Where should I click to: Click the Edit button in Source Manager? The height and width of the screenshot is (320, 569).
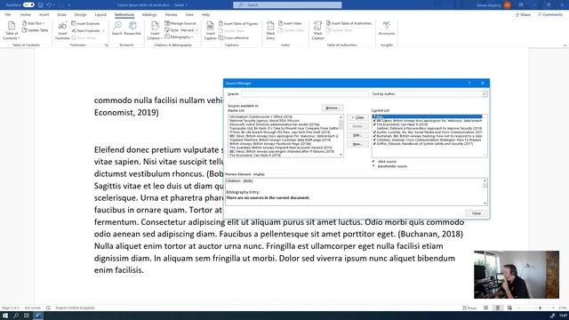tap(357, 135)
